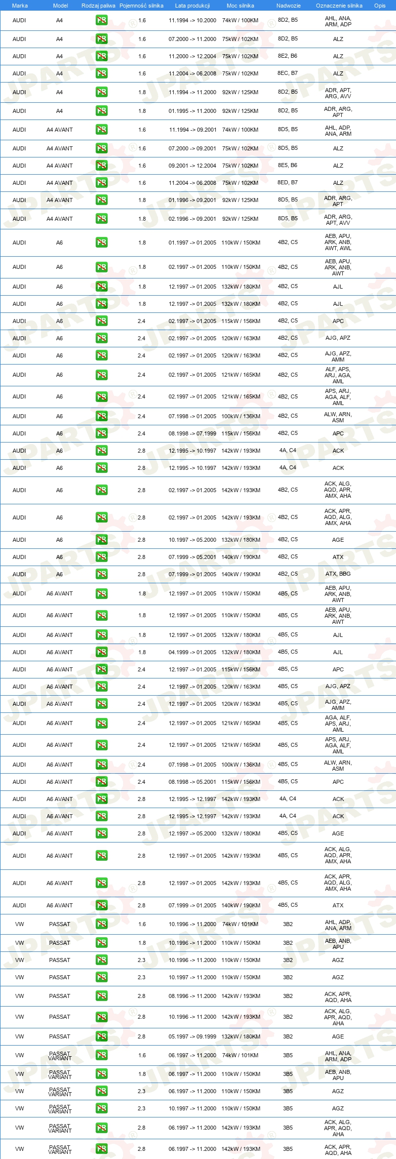
Task: Click fuel icon in A4 Avant 8ED, B7 row
Action: (x=101, y=183)
